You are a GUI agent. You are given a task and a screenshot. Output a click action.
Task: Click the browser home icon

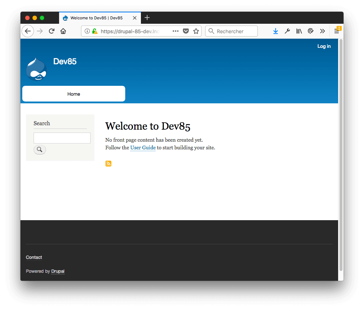click(63, 31)
